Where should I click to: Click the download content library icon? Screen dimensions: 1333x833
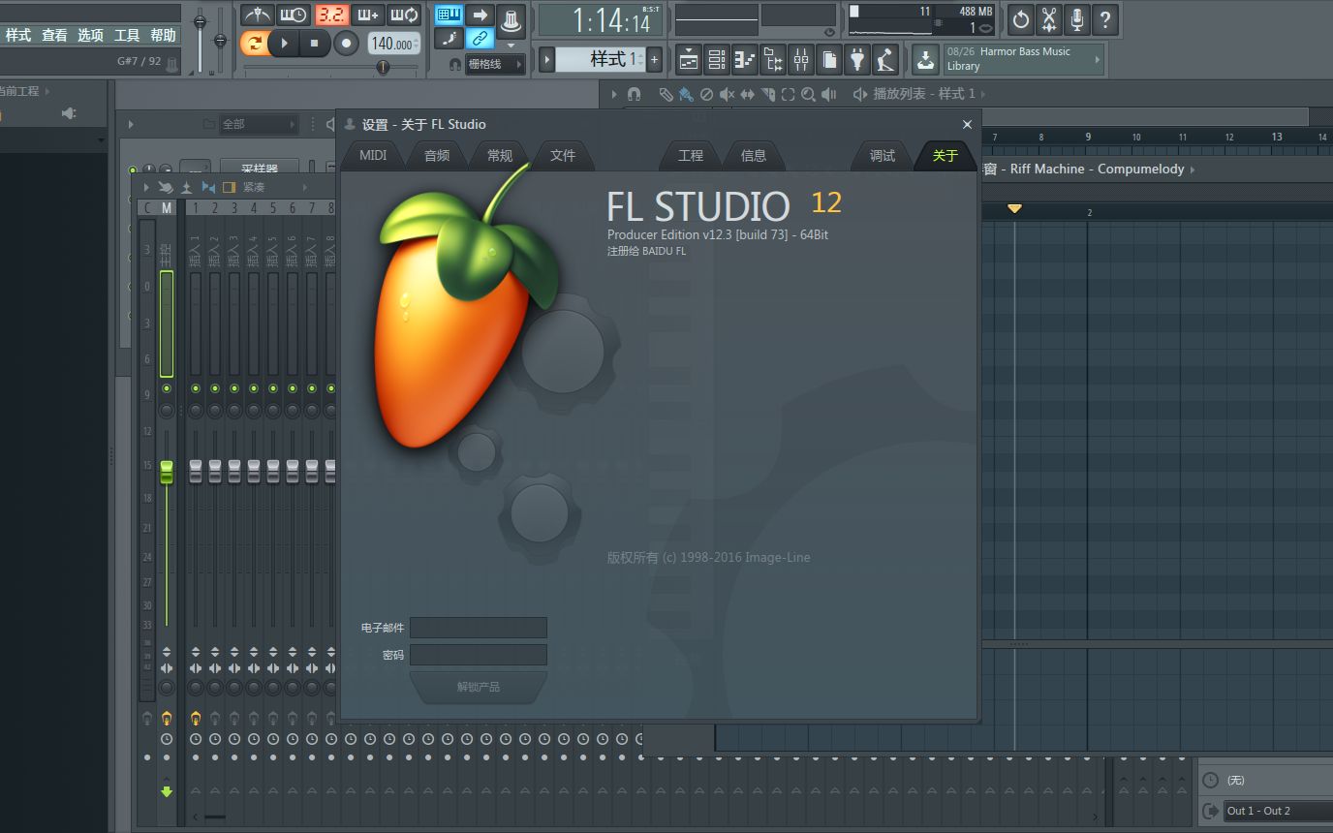point(926,60)
